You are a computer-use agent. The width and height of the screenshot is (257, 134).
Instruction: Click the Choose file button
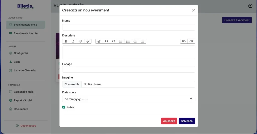72,84
